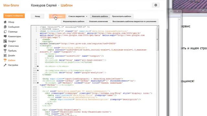The image size is (207, 116).
Task: Click the google-analytics include line
Action: coord(75,72)
